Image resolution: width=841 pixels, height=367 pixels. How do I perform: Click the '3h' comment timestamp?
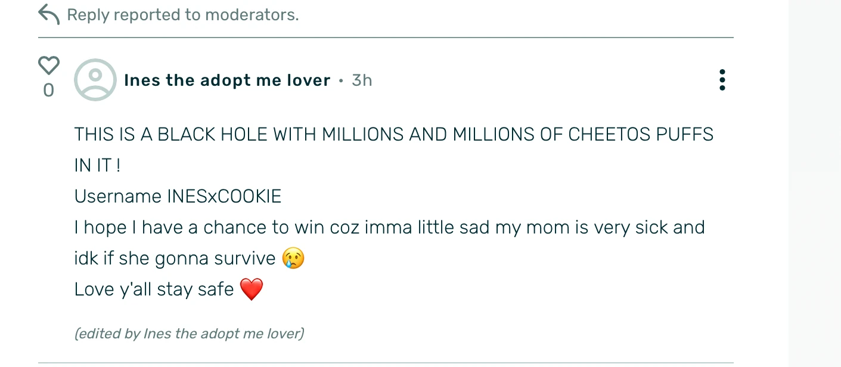[x=362, y=80]
